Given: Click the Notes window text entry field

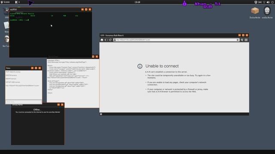Looking at the screenshot, I should 24,102.
